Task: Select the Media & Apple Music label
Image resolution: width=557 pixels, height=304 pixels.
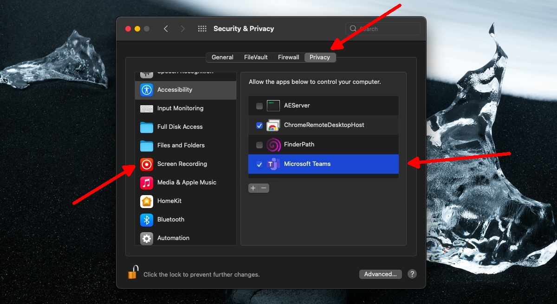Action: (x=187, y=182)
